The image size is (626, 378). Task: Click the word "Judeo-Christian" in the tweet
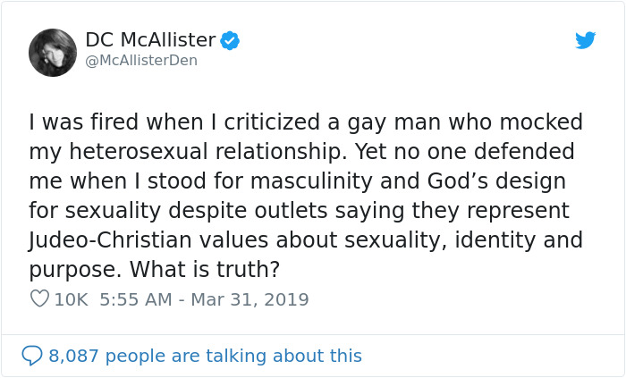point(117,240)
